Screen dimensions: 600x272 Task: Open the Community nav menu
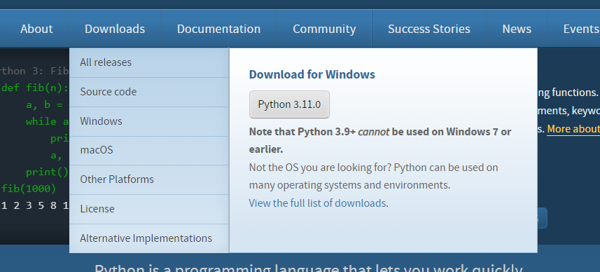pos(324,29)
